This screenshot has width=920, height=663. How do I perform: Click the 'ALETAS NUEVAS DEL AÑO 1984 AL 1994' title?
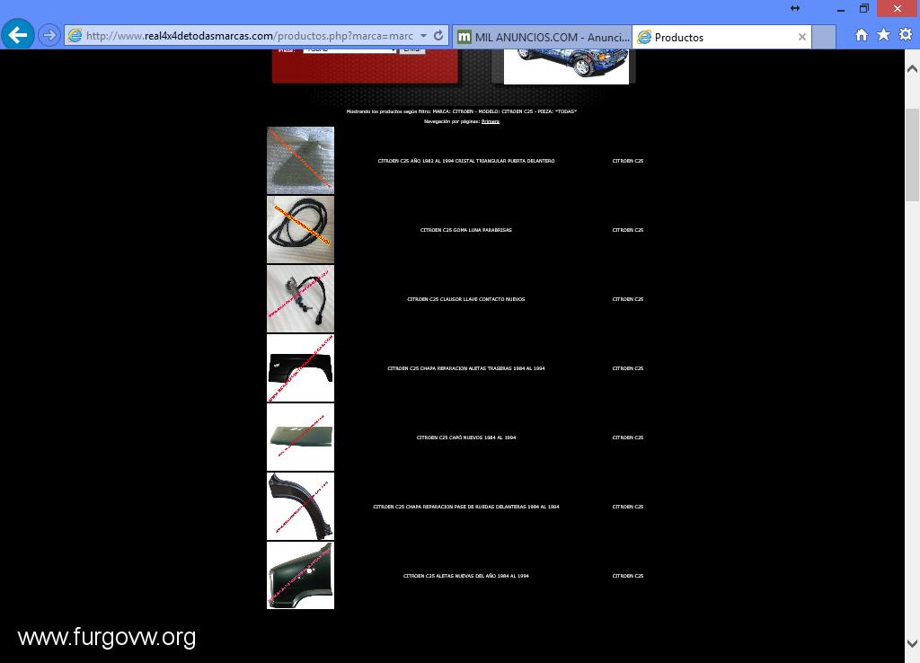[x=466, y=576]
